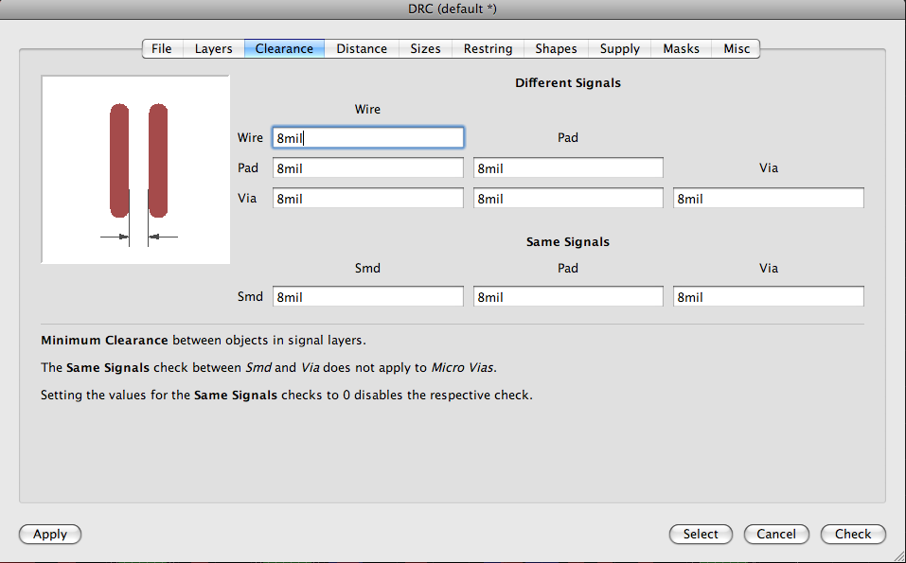This screenshot has width=906, height=563.
Task: Click Same Signals Smd-to-Via field
Action: (x=768, y=297)
